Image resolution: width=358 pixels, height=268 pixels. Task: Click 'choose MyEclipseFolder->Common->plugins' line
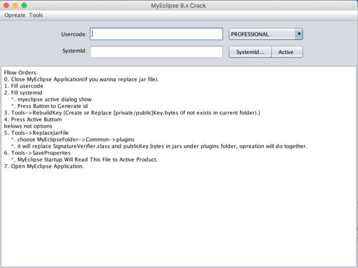[x=73, y=139]
